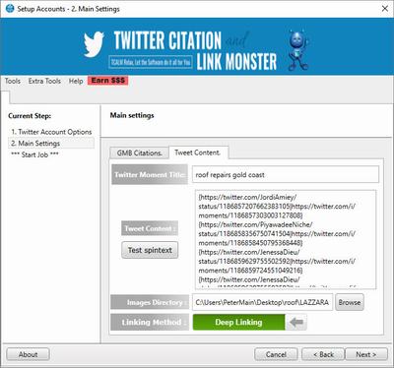Click the Twitter bird logo in banner
394x368 pixels.
[x=94, y=44]
